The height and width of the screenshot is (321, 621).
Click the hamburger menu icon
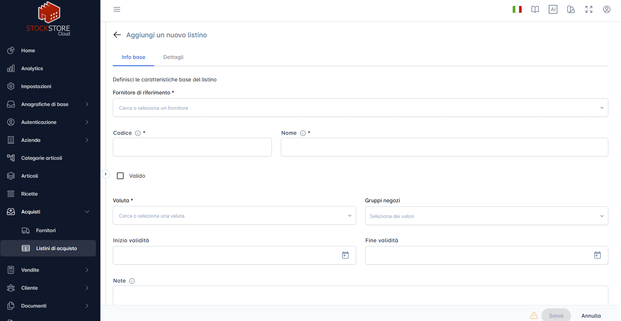[117, 9]
